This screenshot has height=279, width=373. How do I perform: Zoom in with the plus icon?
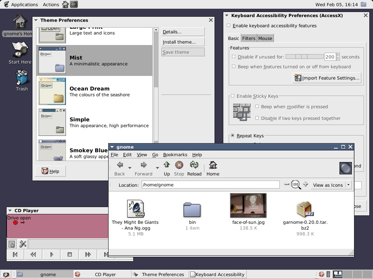pyautogui.click(x=306, y=185)
